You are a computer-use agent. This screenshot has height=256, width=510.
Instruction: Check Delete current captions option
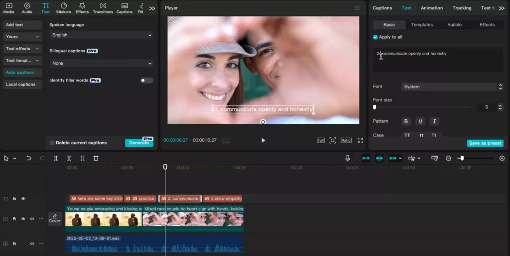(x=52, y=143)
